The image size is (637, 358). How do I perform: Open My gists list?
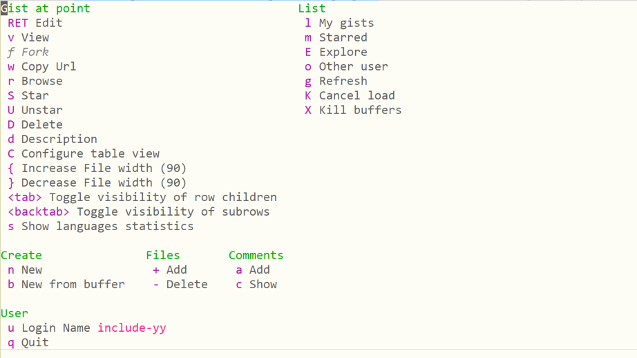pyautogui.click(x=346, y=23)
